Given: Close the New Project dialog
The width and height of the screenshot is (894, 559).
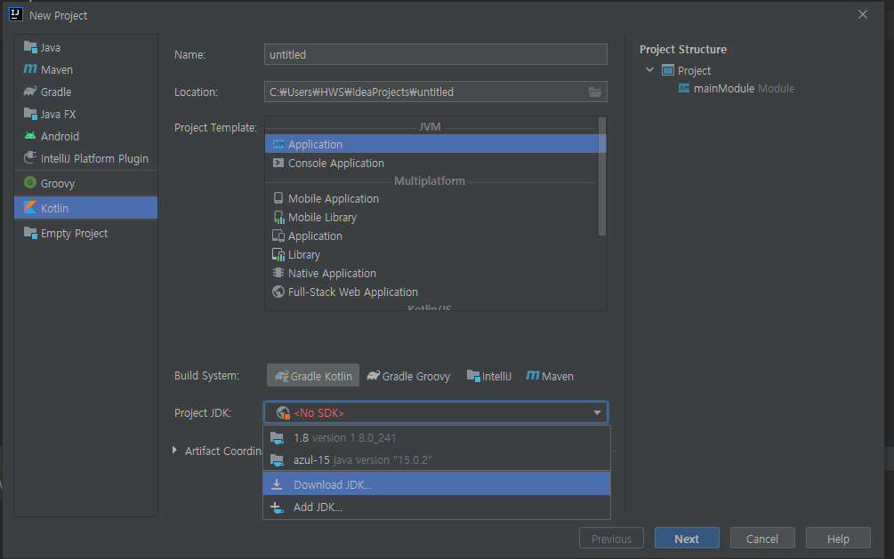Looking at the screenshot, I should (863, 15).
